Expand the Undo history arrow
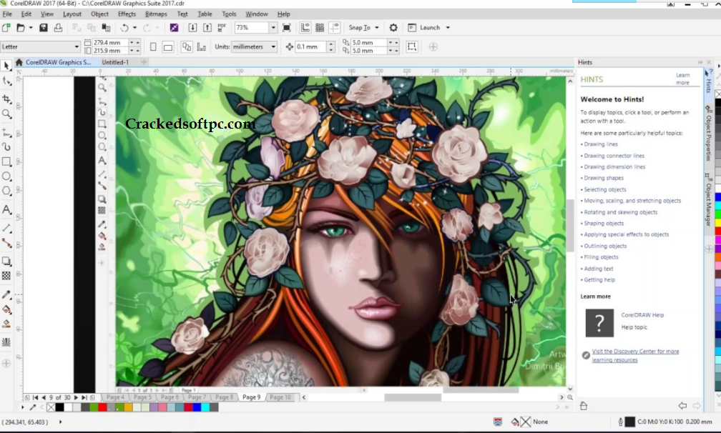Viewport: 721px width, 433px height. 134,28
